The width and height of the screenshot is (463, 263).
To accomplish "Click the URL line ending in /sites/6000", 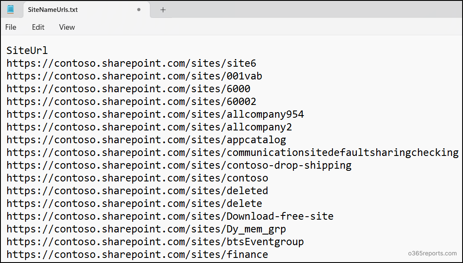I will click(128, 89).
